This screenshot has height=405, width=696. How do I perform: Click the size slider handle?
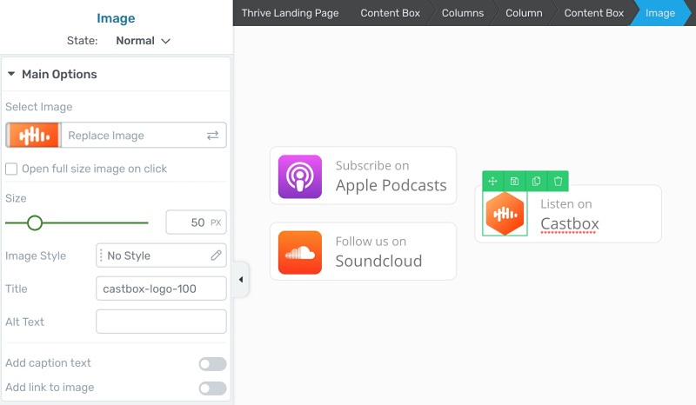[x=35, y=222]
